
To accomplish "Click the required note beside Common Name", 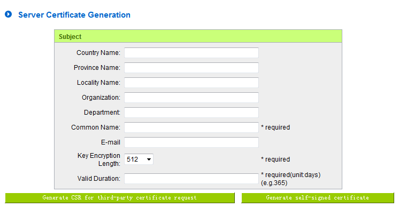I will (x=275, y=127).
